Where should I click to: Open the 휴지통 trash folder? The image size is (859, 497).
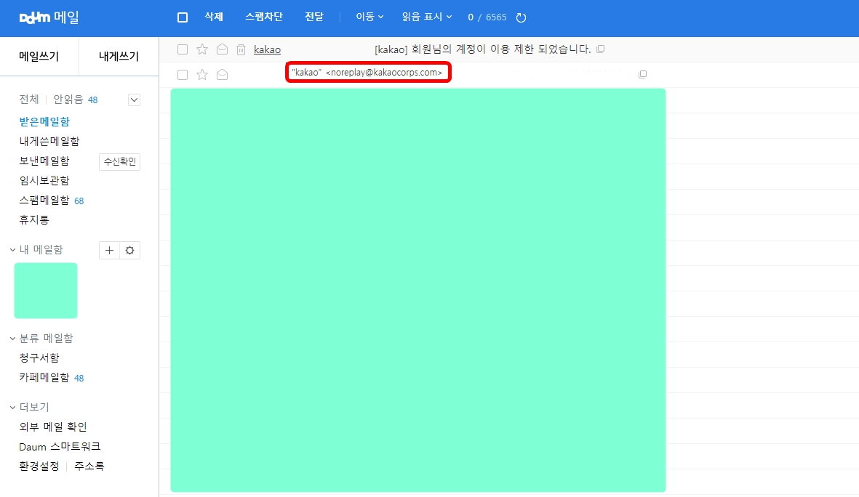pos(34,220)
